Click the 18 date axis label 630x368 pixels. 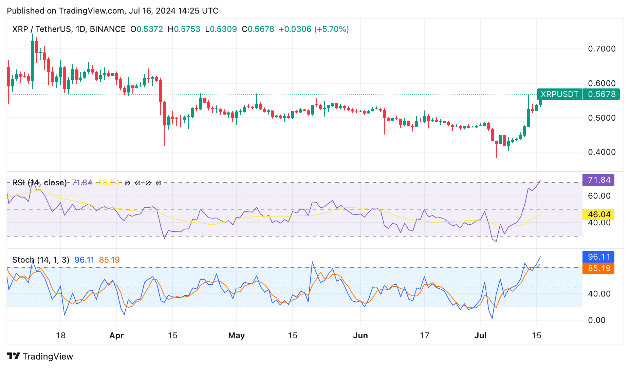click(x=60, y=335)
